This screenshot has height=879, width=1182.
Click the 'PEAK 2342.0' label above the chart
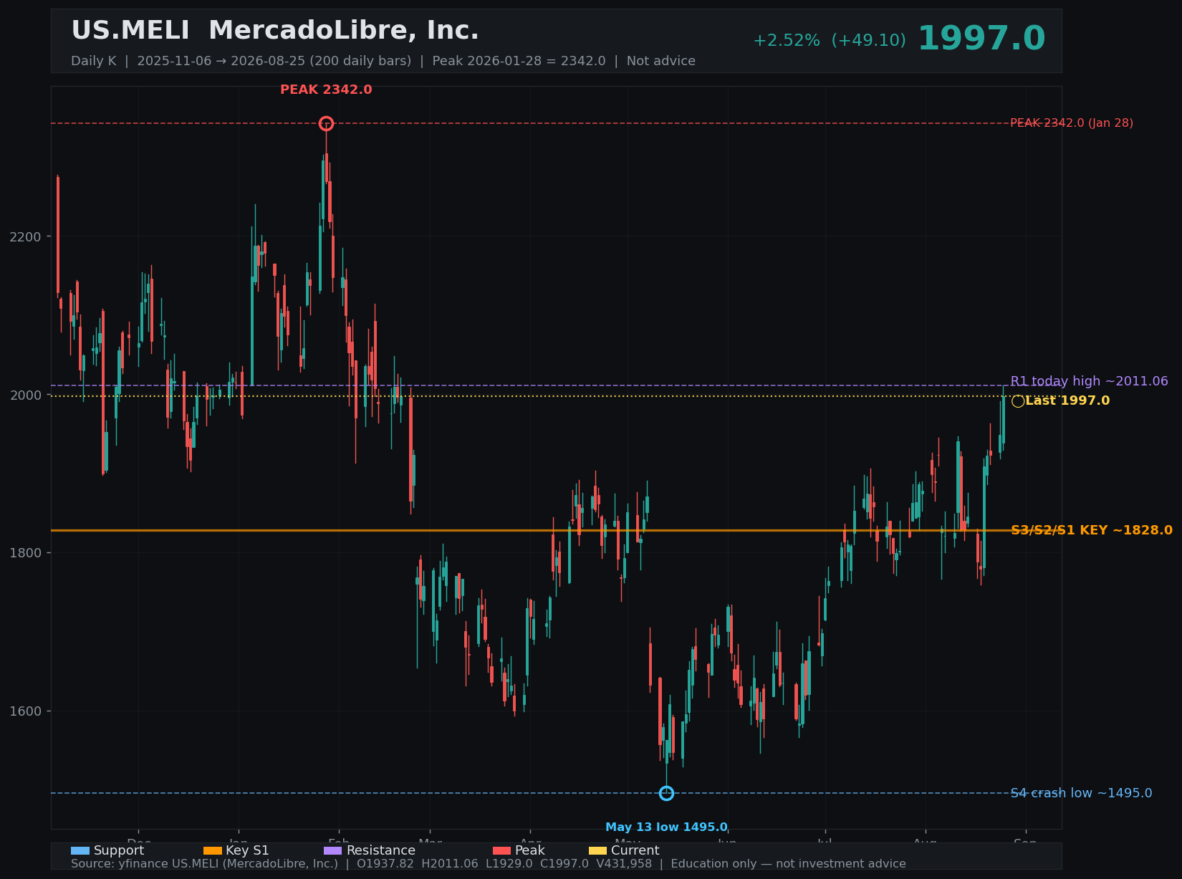tap(326, 90)
